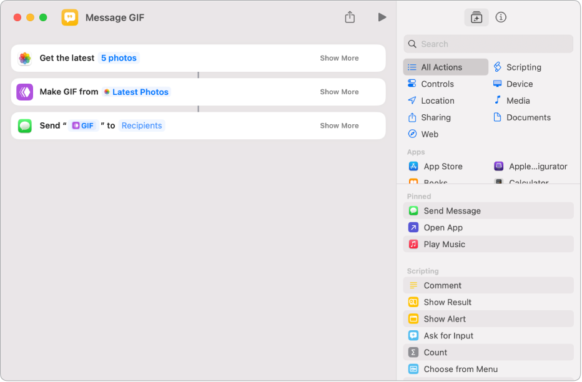Choose the pinned Send Message action
This screenshot has width=582, height=382.
(488, 210)
